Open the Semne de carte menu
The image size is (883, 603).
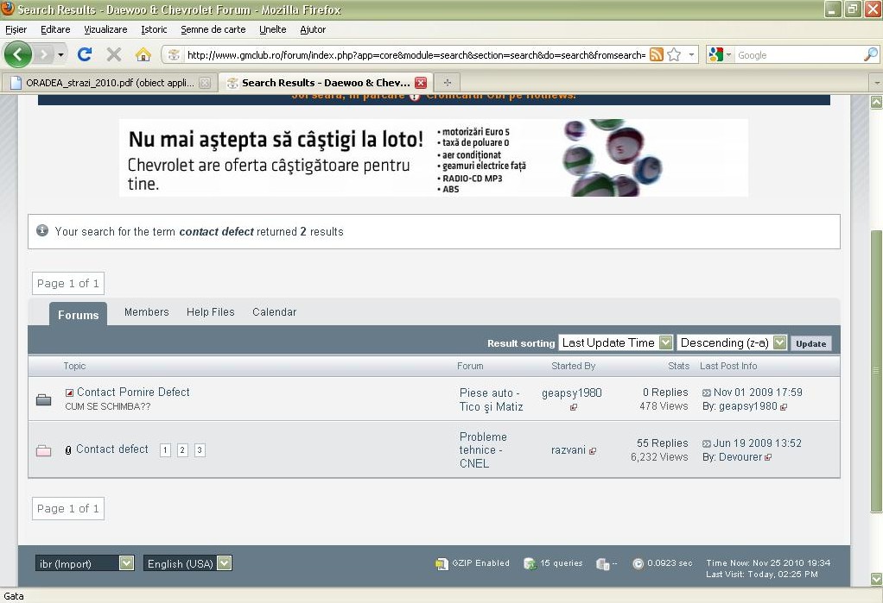(213, 29)
